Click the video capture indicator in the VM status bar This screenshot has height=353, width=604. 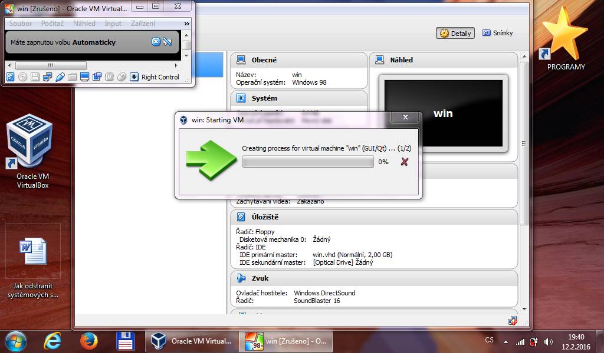(x=97, y=77)
